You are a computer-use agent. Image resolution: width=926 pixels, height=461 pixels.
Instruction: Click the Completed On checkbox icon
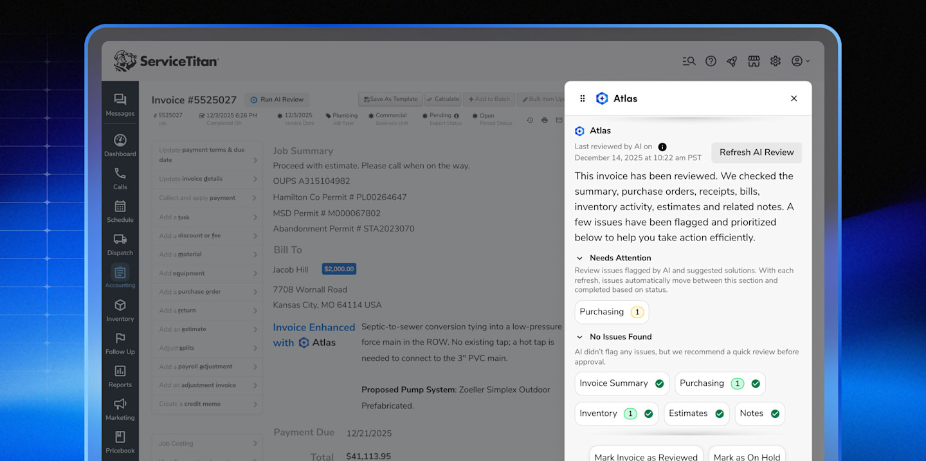(x=202, y=116)
